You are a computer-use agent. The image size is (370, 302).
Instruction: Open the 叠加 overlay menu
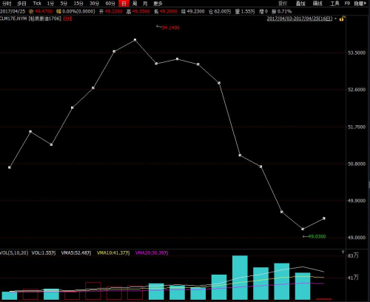pyautogui.click(x=300, y=4)
